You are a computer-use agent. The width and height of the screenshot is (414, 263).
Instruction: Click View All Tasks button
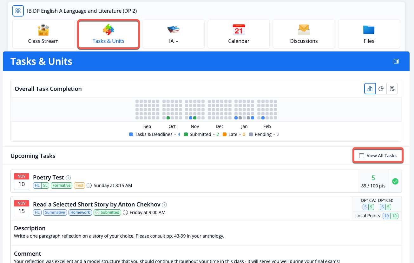[x=378, y=156]
